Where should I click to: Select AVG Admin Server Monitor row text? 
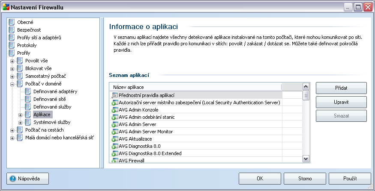click(146, 132)
